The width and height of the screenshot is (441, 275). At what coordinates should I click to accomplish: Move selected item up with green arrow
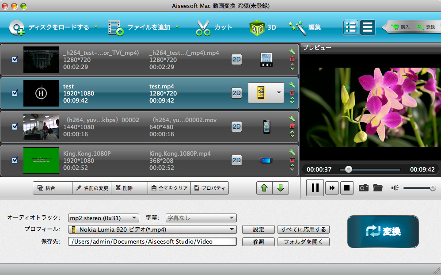[x=264, y=188]
